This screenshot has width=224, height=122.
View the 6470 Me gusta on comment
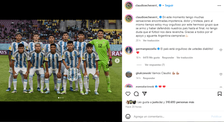pyautogui.click(x=151, y=58)
